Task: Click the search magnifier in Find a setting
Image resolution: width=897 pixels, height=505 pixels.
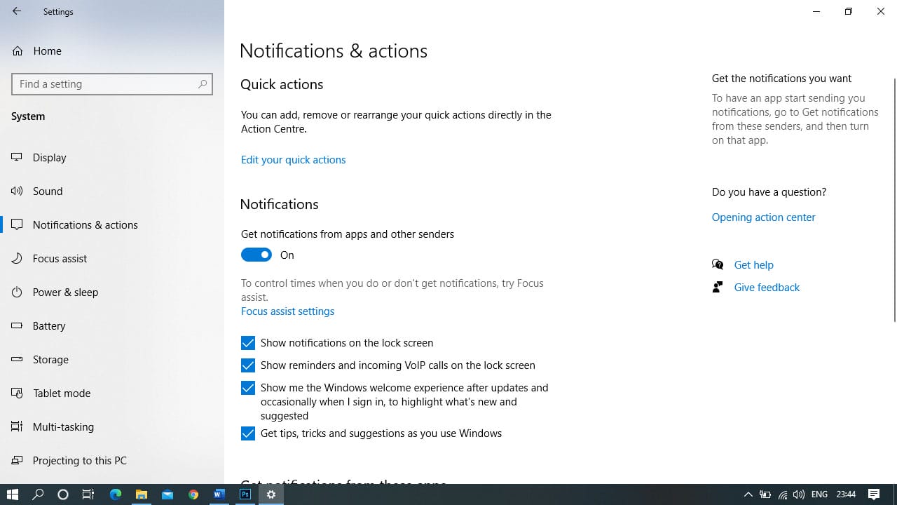Action: (x=203, y=84)
